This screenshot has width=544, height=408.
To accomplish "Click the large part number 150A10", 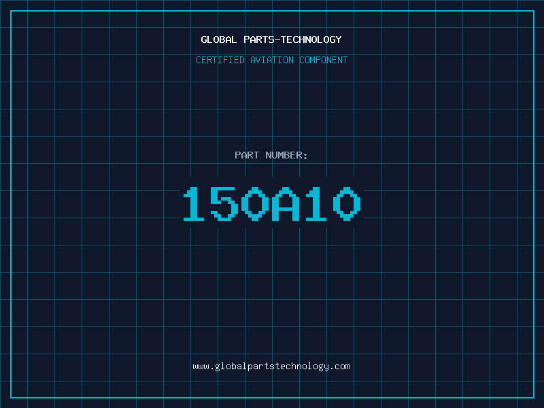I will click(x=272, y=204).
